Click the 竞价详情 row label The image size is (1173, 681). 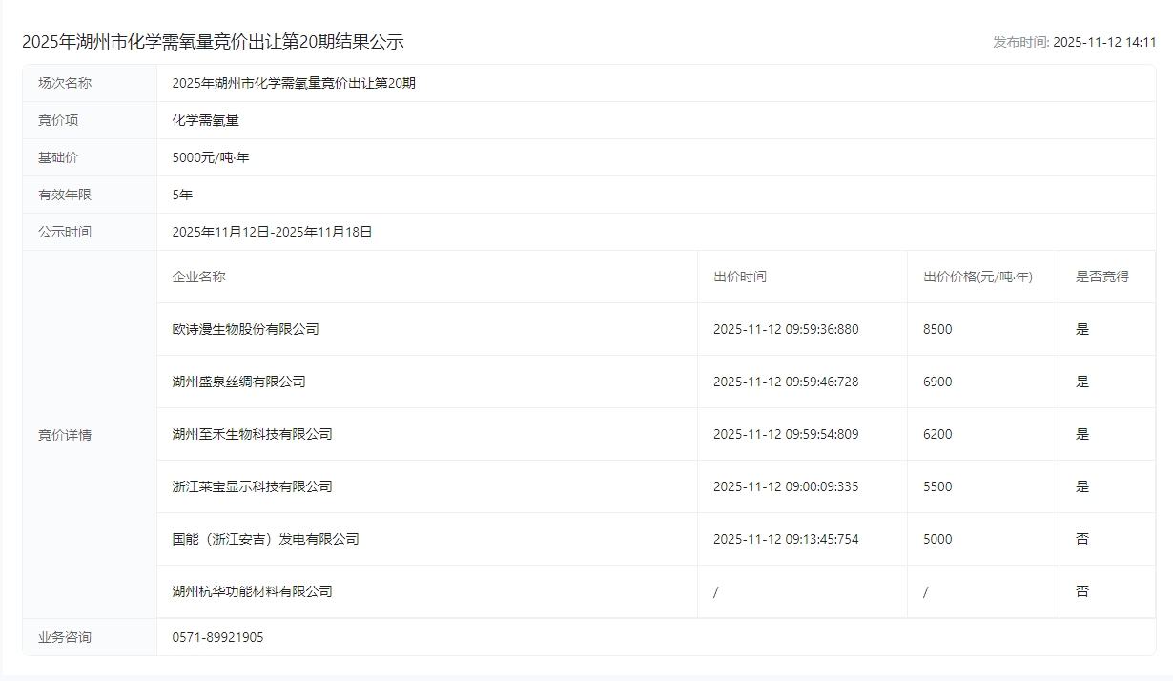[x=65, y=435]
